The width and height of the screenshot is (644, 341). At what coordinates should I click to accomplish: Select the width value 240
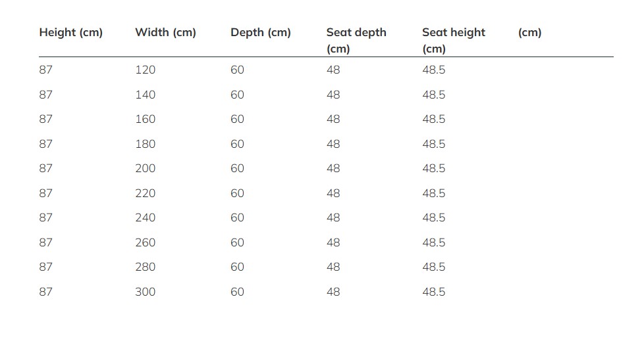click(x=146, y=217)
